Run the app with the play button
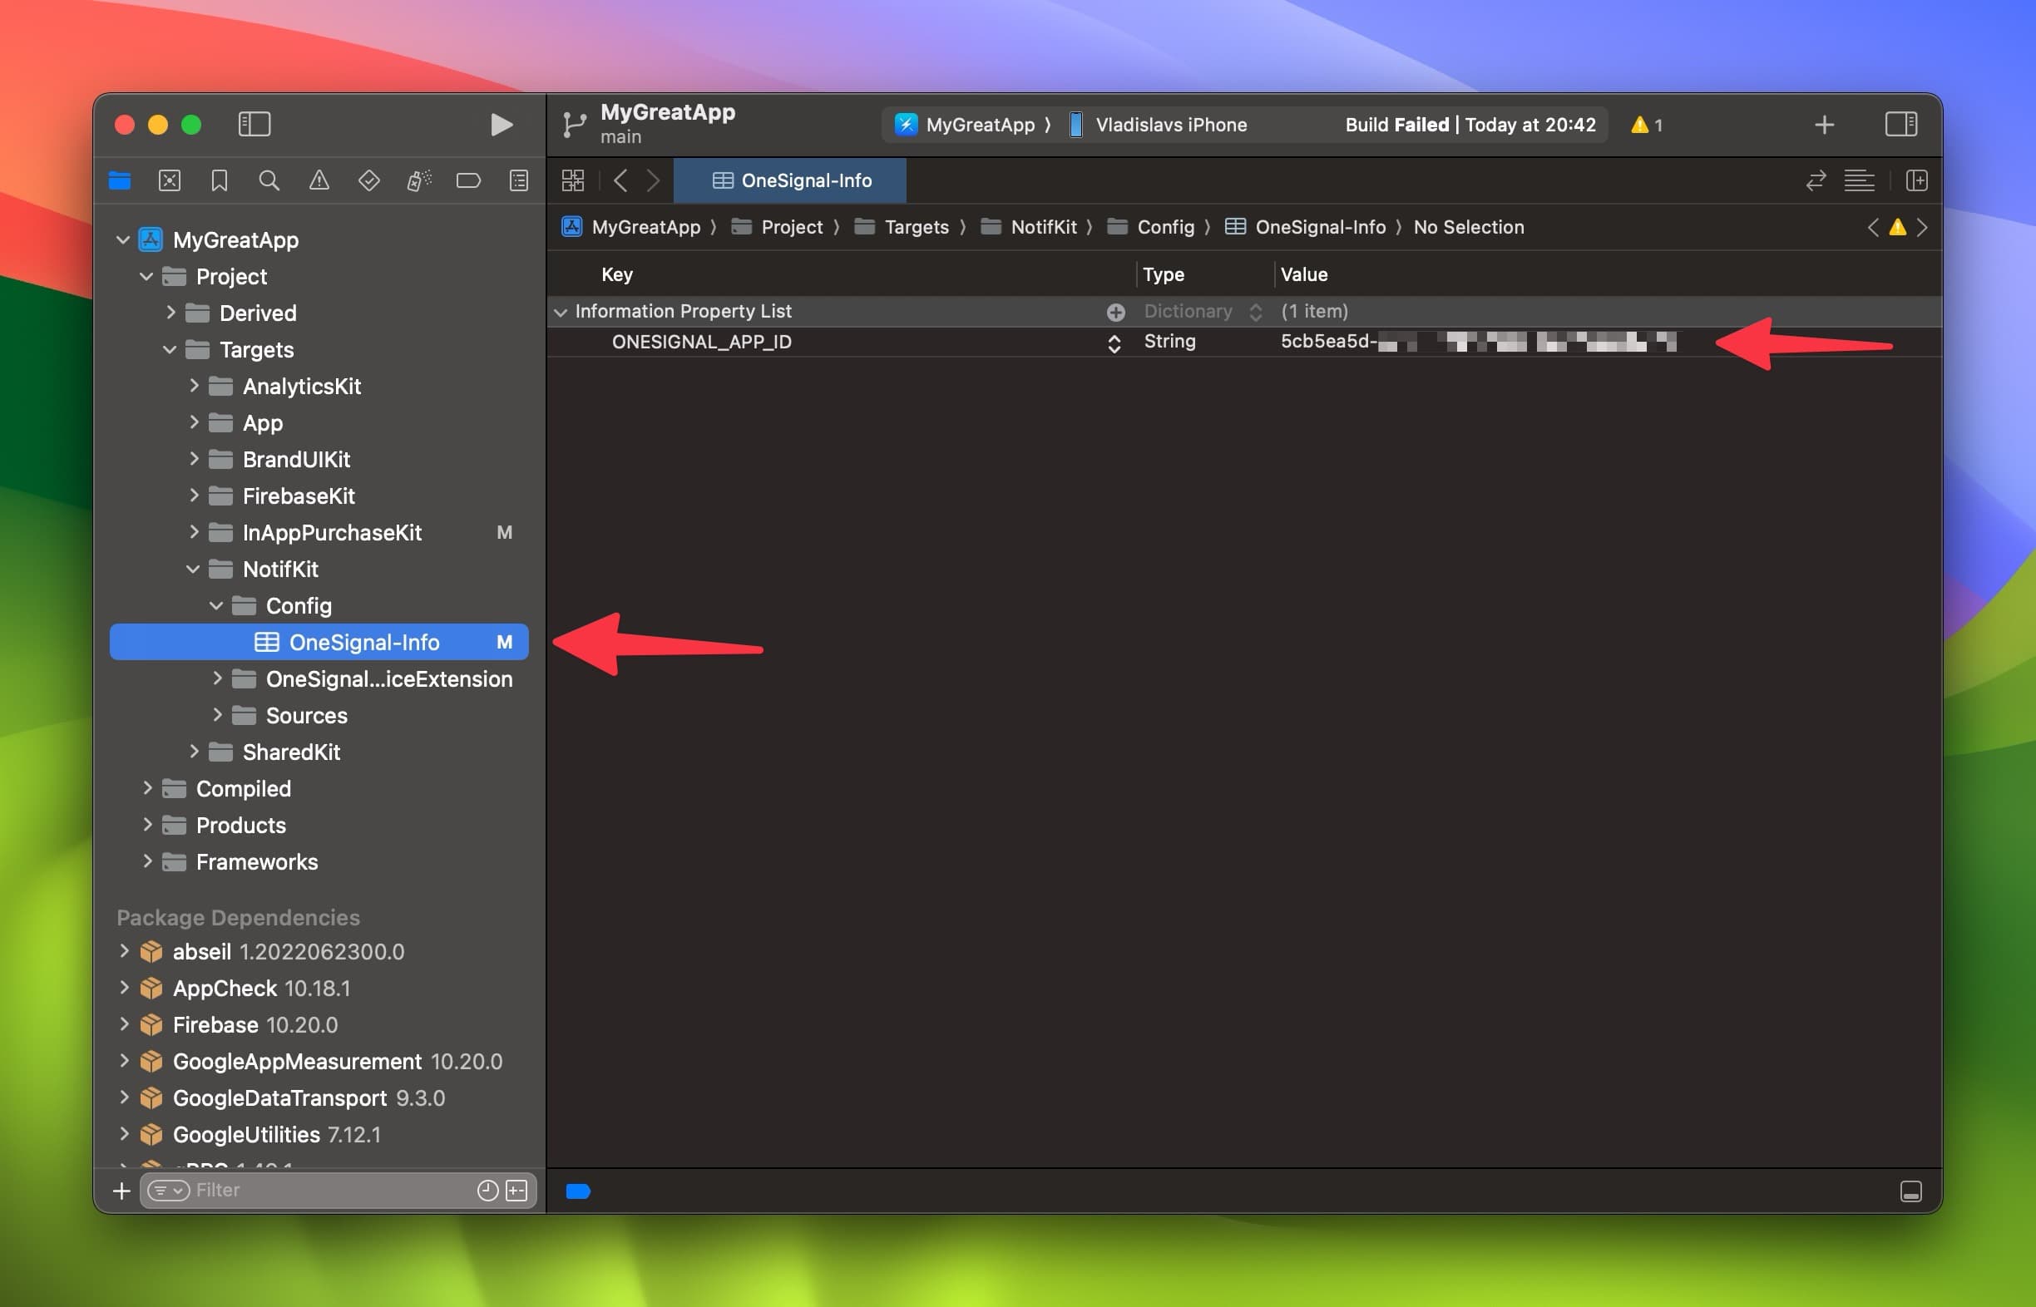 501,125
